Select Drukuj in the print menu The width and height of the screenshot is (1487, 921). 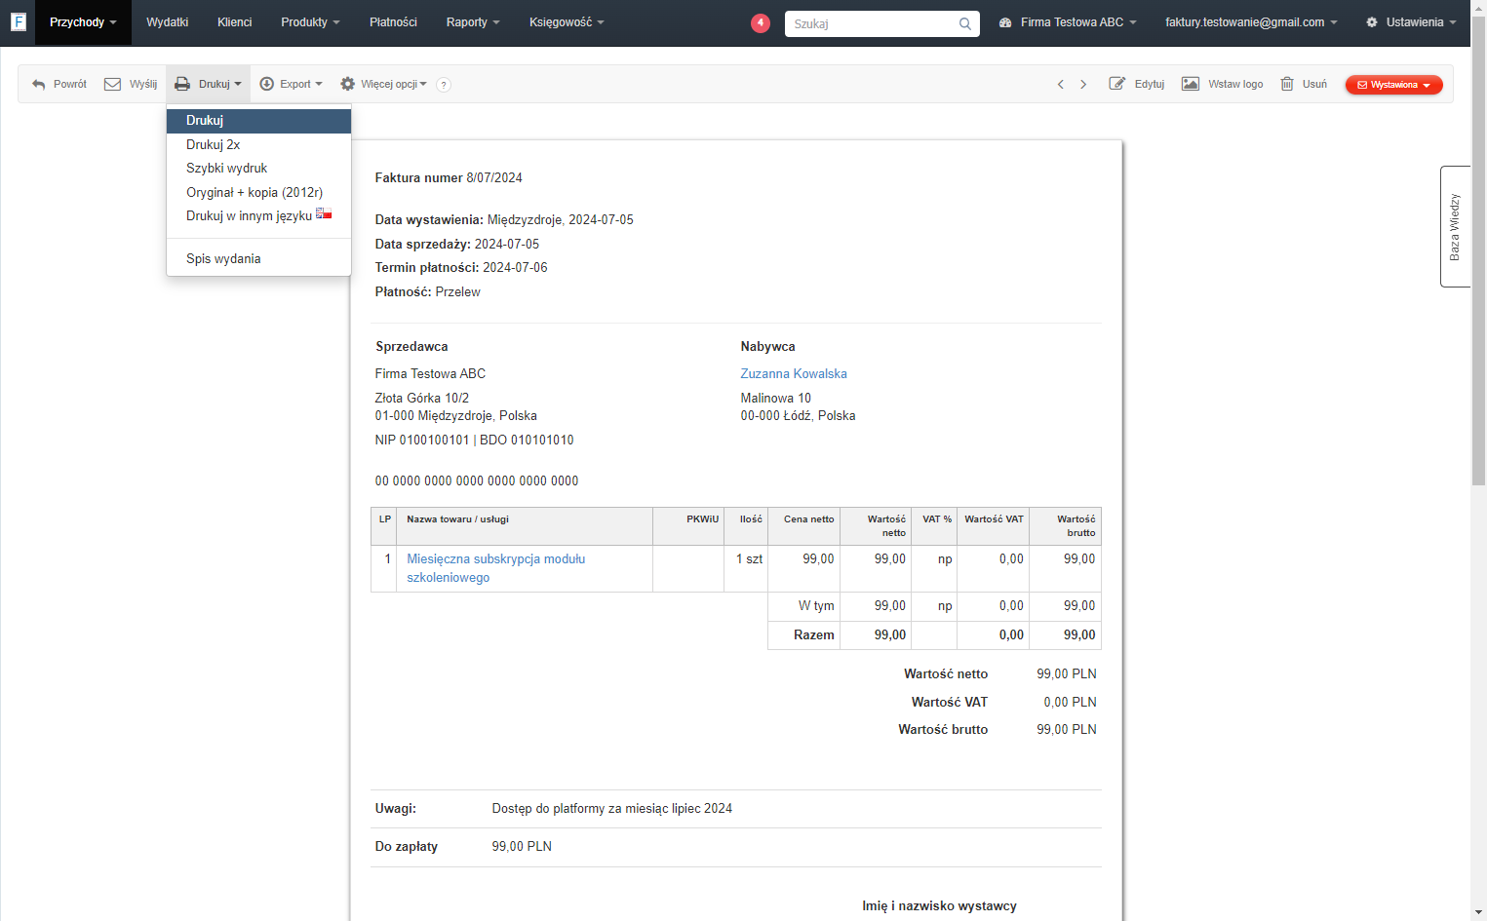[258, 121]
